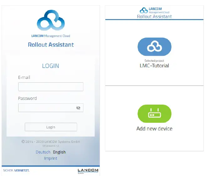
Task: Focus the Password input field
Action: pyautogui.click(x=51, y=108)
